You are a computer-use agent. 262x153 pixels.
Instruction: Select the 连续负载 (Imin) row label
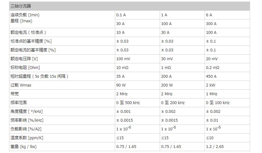click(25, 15)
